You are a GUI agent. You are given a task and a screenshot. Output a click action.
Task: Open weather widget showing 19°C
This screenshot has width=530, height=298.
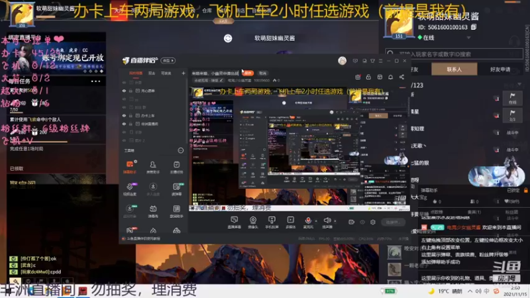click(x=445, y=291)
